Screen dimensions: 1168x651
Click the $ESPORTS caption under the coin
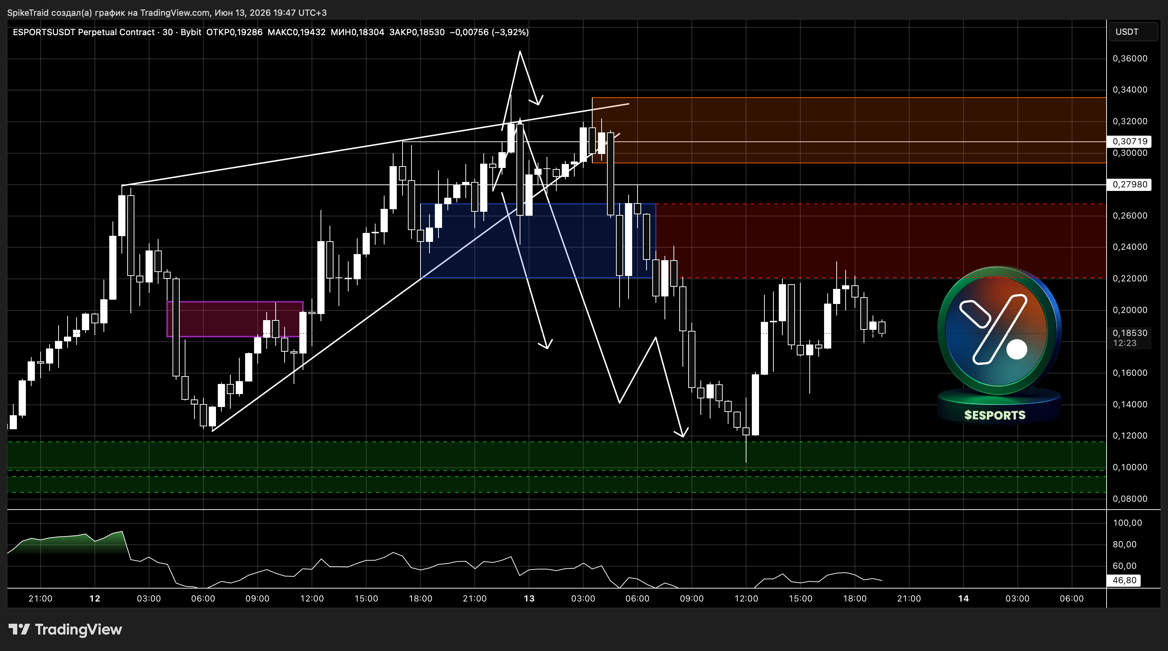[995, 415]
